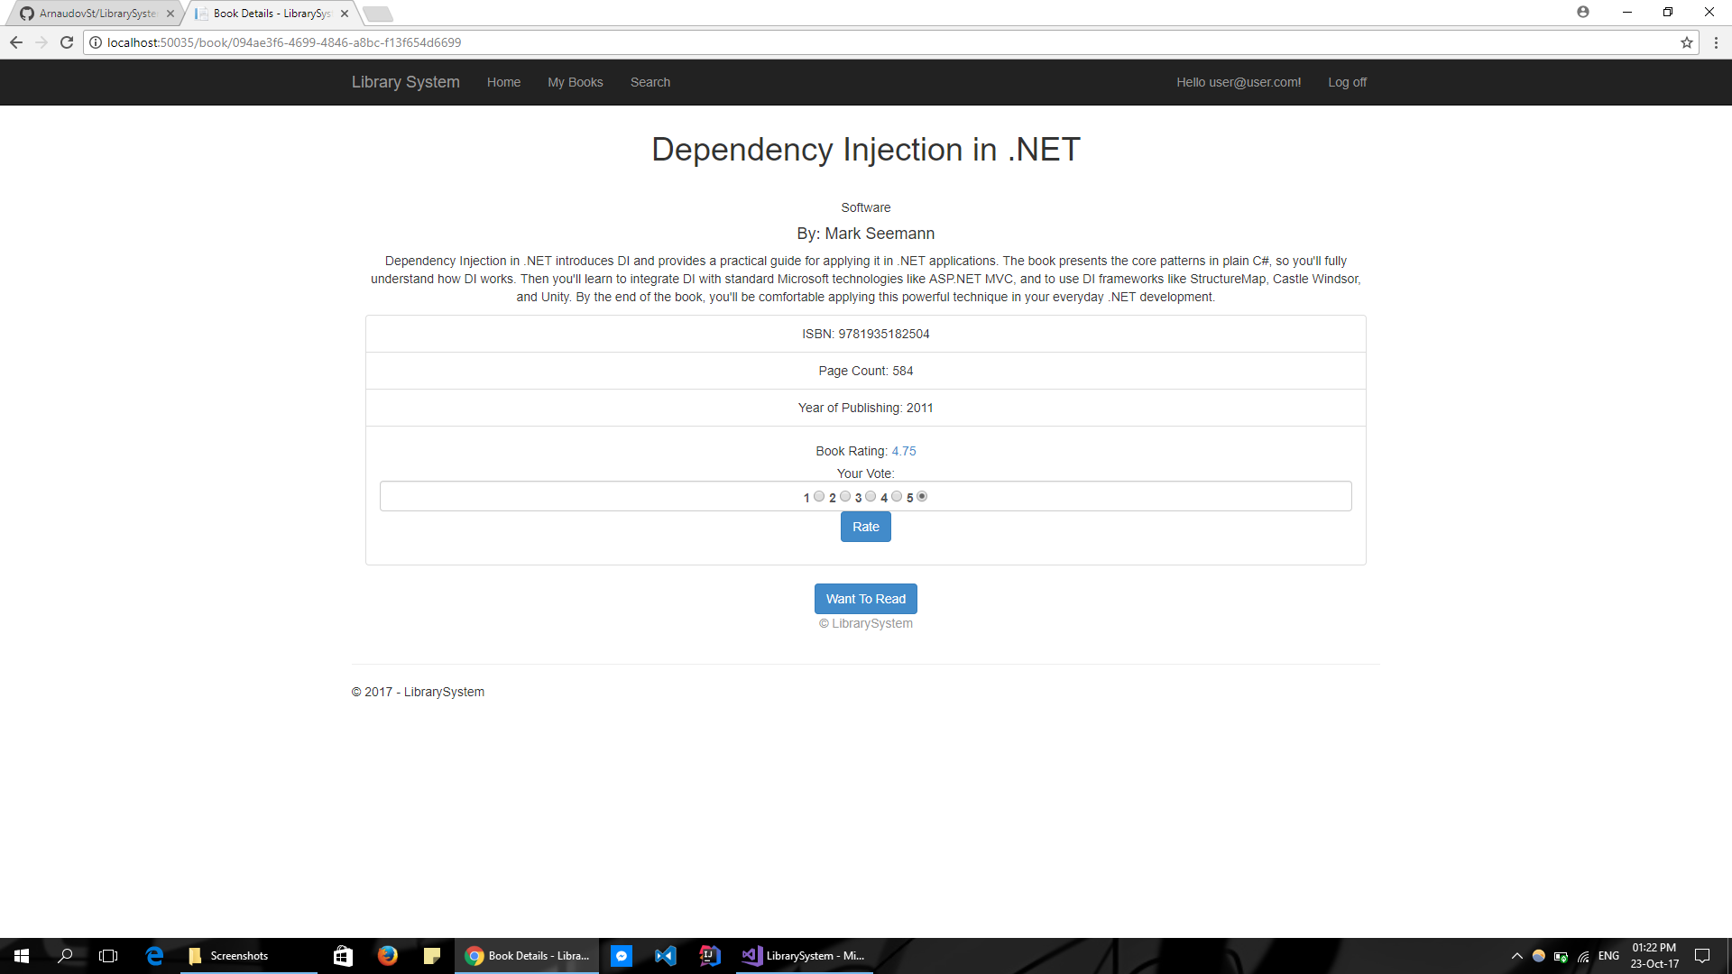
Task: Open Visual Studio Code taskbar icon
Action: (665, 955)
